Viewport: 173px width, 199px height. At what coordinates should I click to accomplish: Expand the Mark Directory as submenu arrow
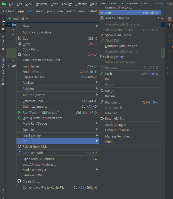coord(97,169)
